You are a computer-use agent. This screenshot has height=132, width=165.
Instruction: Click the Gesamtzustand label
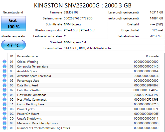pyautogui.click(x=13, y=12)
